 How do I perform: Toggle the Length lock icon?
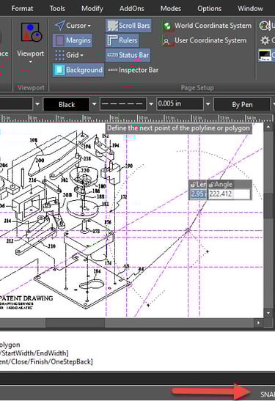[193, 185]
